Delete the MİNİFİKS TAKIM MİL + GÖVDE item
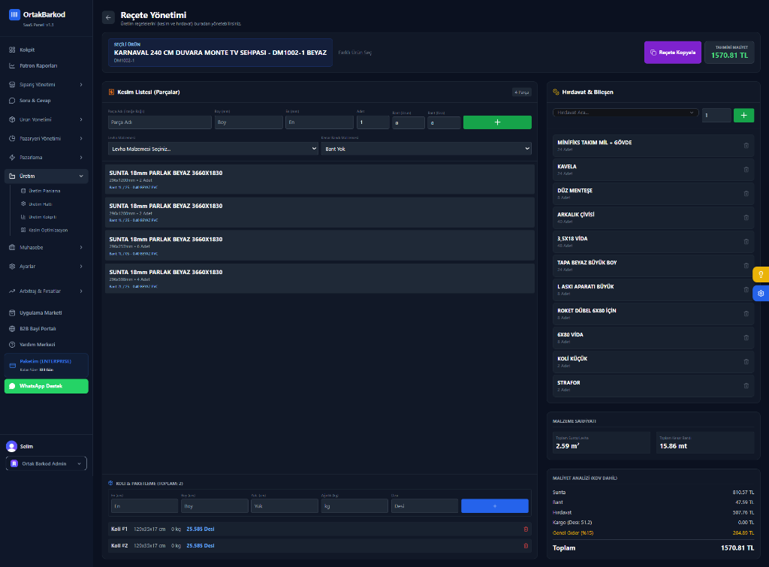Viewport: 769px width, 567px height. 746,146
